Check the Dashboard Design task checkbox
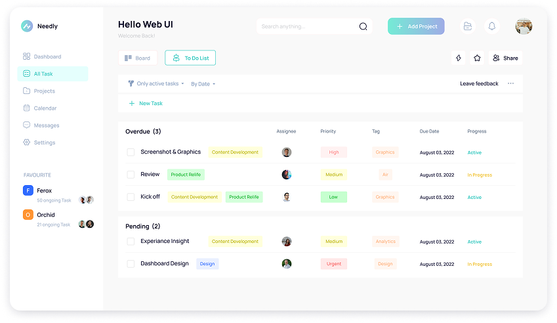 coord(131,264)
